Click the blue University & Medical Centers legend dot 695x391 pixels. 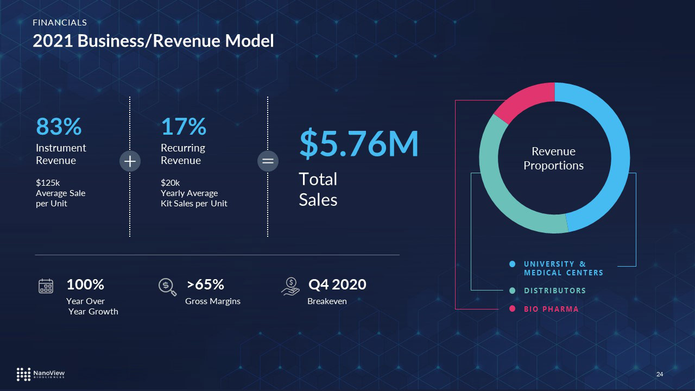coord(512,264)
